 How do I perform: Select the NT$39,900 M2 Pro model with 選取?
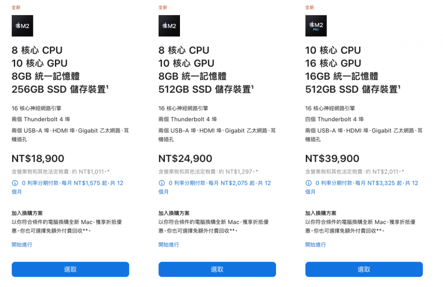click(364, 269)
